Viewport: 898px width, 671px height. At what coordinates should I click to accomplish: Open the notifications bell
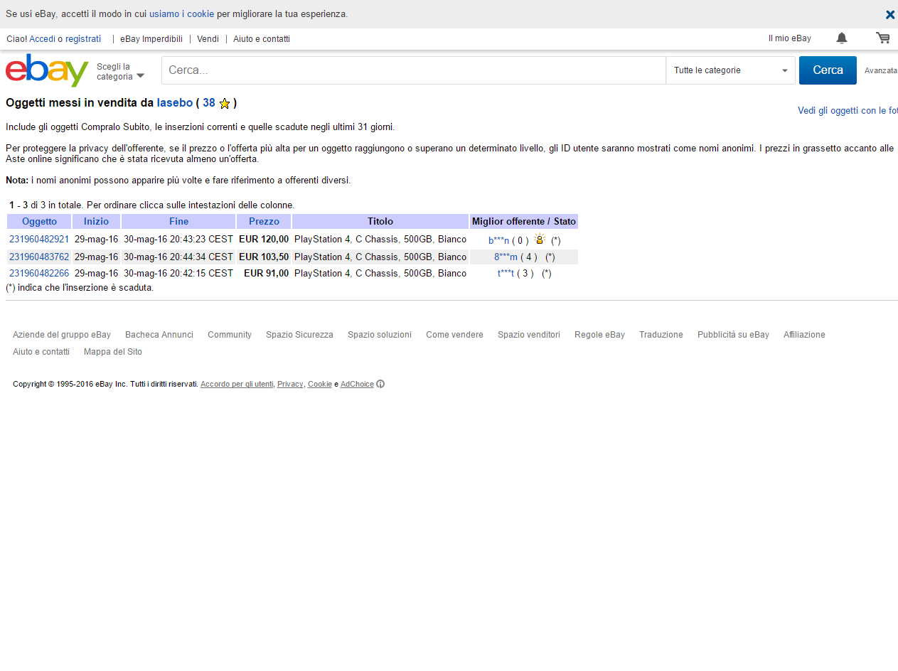point(842,38)
